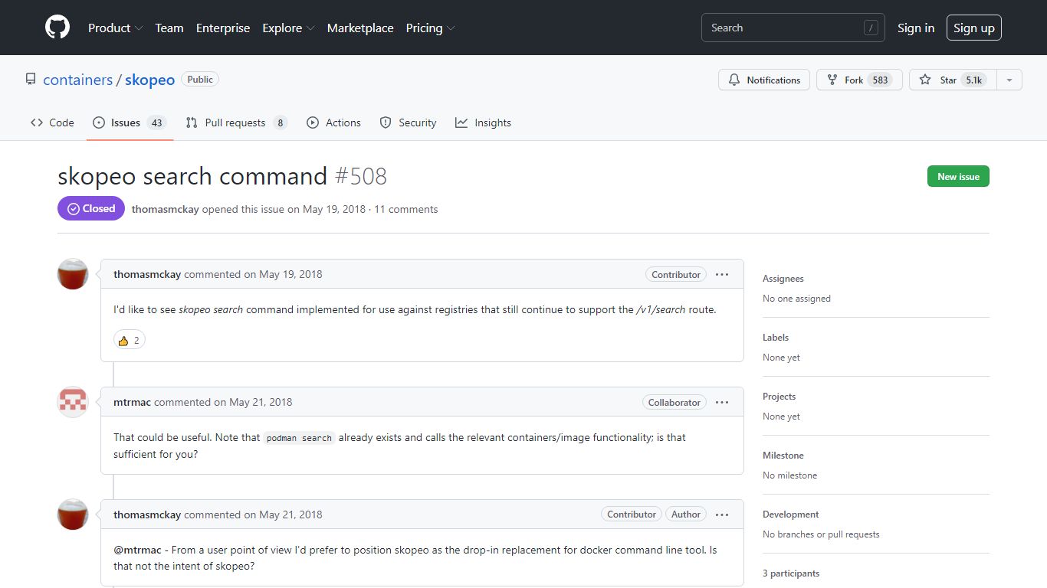Open the Team page

(169, 28)
